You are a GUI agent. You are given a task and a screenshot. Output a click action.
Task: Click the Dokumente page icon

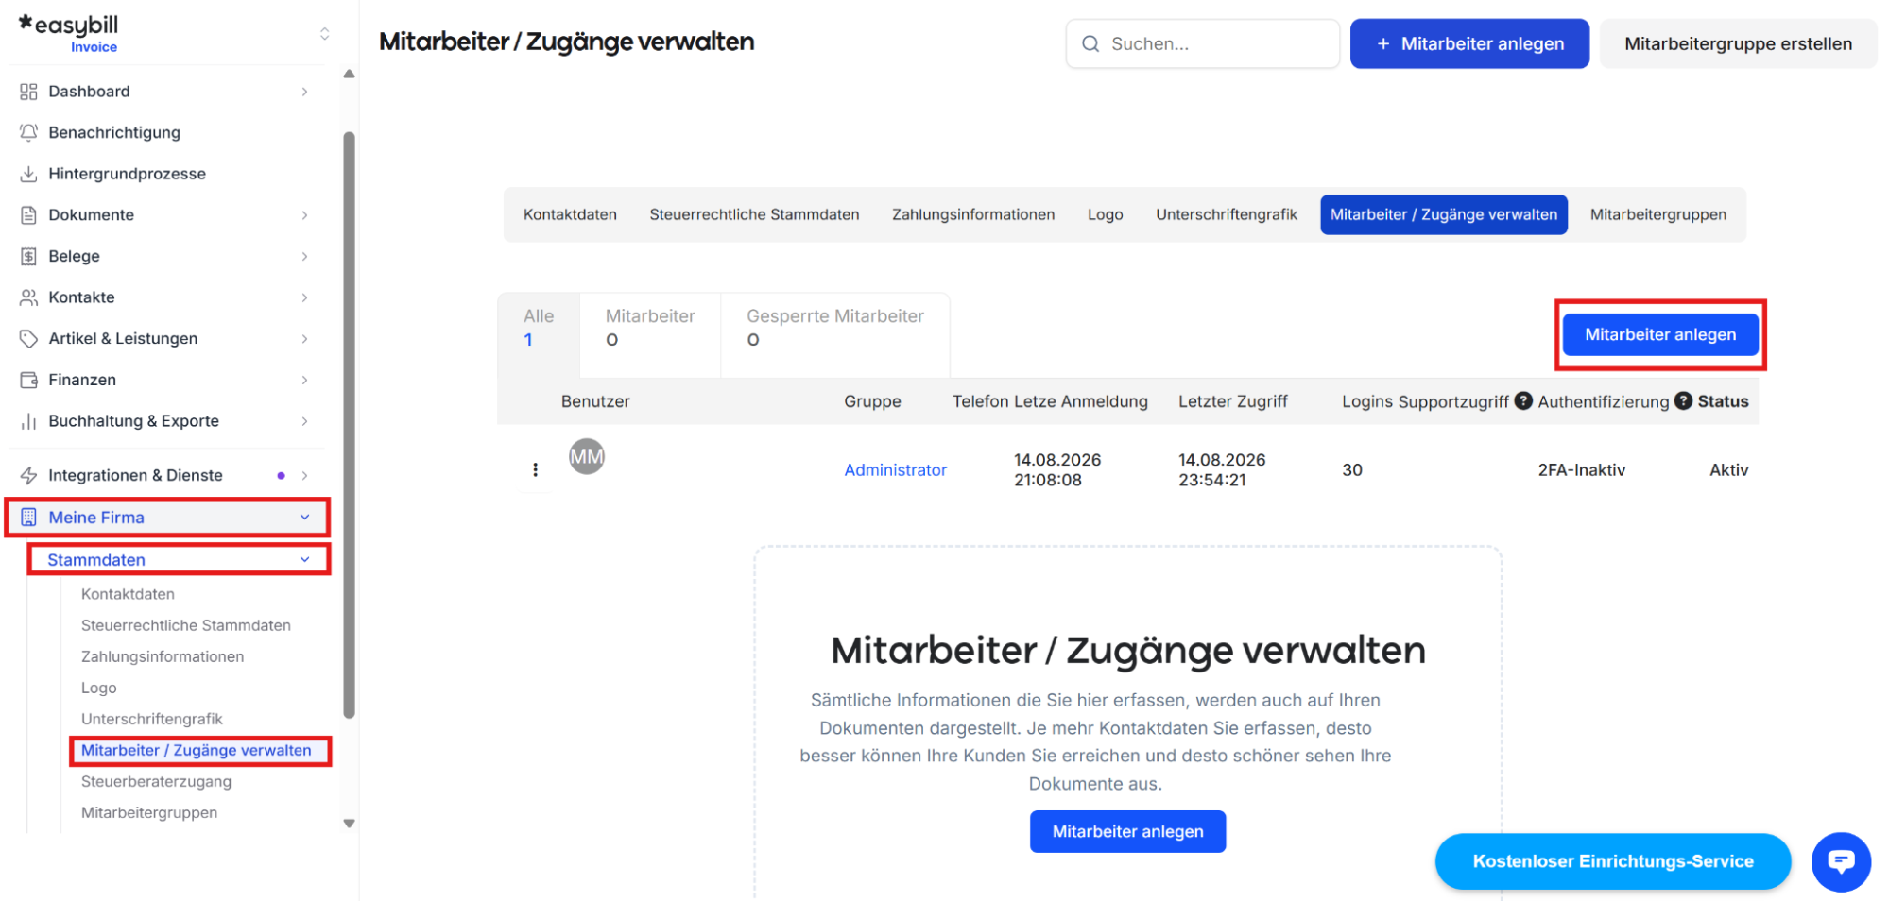[28, 215]
